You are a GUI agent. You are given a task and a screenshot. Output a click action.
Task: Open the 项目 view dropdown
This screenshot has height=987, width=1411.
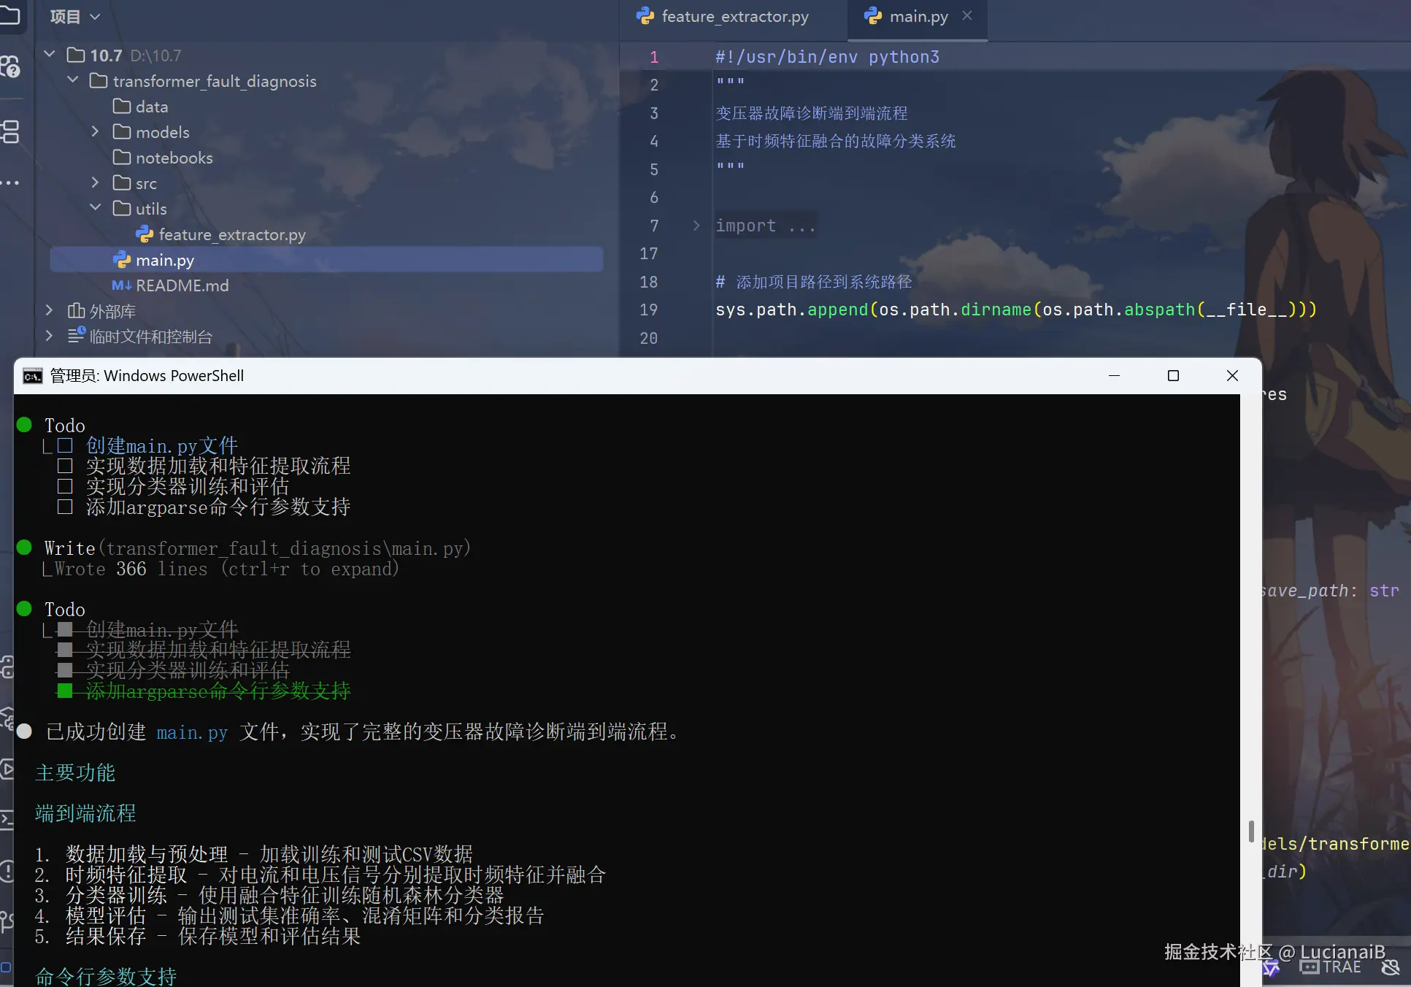(x=74, y=16)
